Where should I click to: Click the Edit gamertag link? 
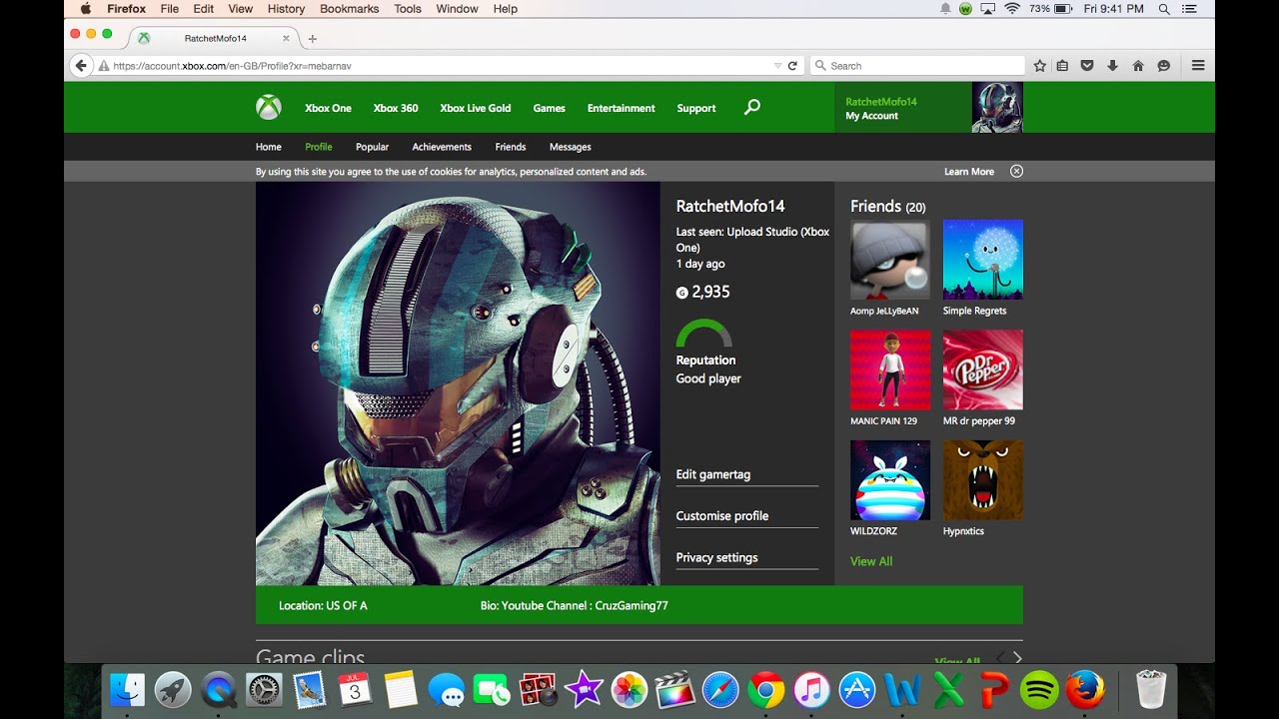713,474
